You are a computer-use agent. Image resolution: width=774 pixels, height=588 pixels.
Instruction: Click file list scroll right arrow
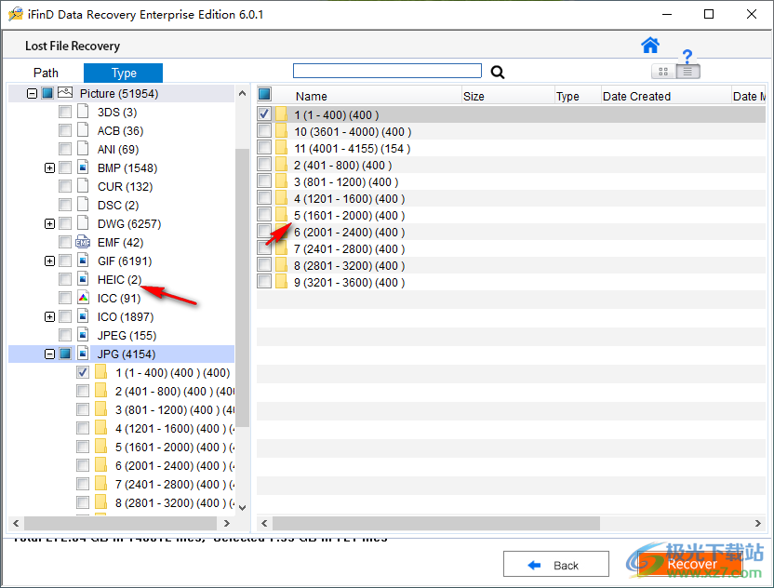[x=757, y=523]
